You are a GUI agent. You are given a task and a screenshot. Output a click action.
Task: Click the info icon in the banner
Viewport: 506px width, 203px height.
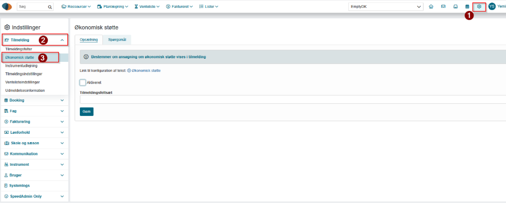coord(86,57)
